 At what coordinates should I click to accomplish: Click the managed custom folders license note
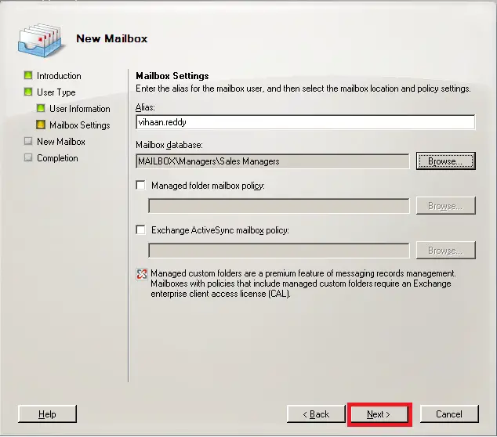pyautogui.click(x=303, y=284)
